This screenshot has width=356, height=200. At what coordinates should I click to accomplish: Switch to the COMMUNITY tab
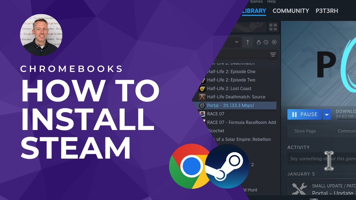(291, 11)
